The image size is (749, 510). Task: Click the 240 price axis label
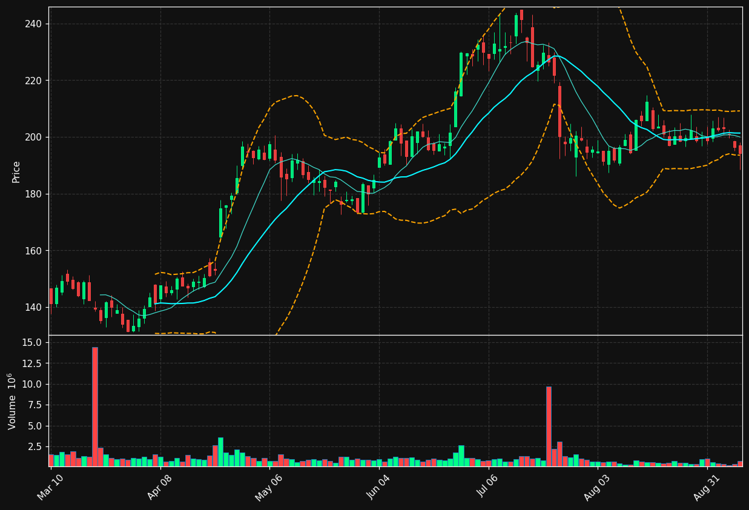[33, 24]
